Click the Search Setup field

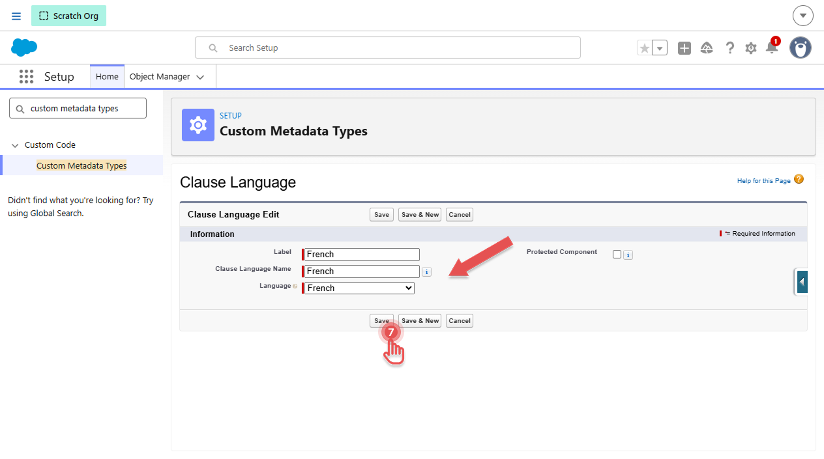388,48
